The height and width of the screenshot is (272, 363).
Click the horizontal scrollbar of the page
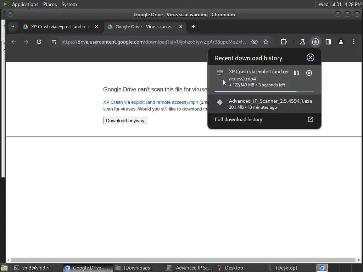(x=183, y=260)
